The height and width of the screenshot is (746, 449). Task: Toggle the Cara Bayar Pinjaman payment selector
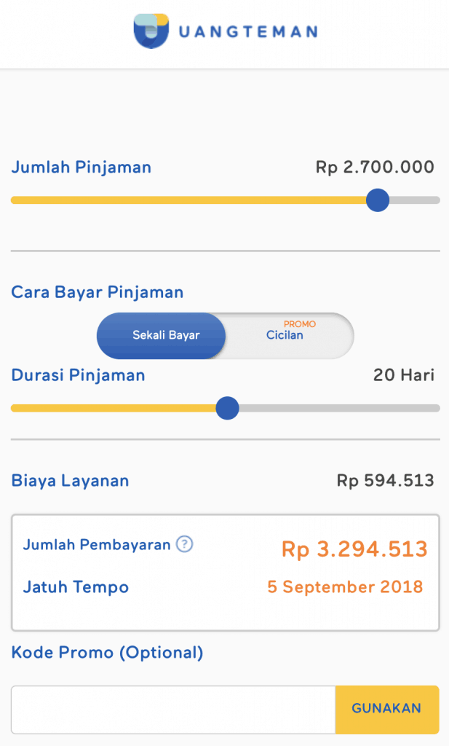226,336
